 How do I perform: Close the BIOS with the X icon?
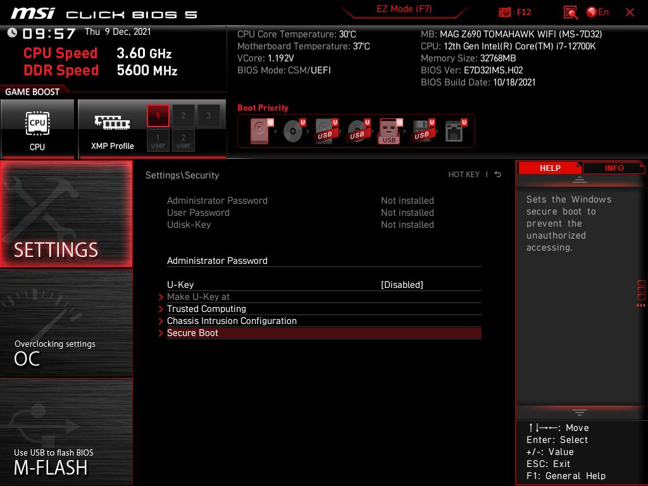pyautogui.click(x=630, y=13)
